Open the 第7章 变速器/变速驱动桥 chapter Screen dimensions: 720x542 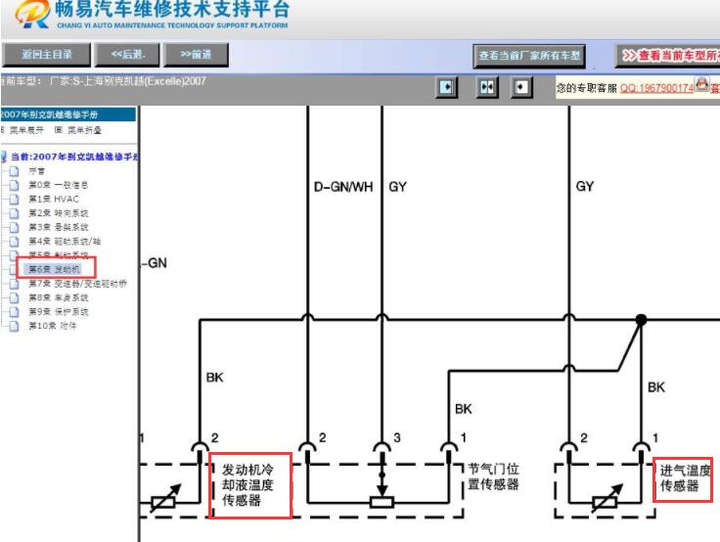[x=77, y=284]
